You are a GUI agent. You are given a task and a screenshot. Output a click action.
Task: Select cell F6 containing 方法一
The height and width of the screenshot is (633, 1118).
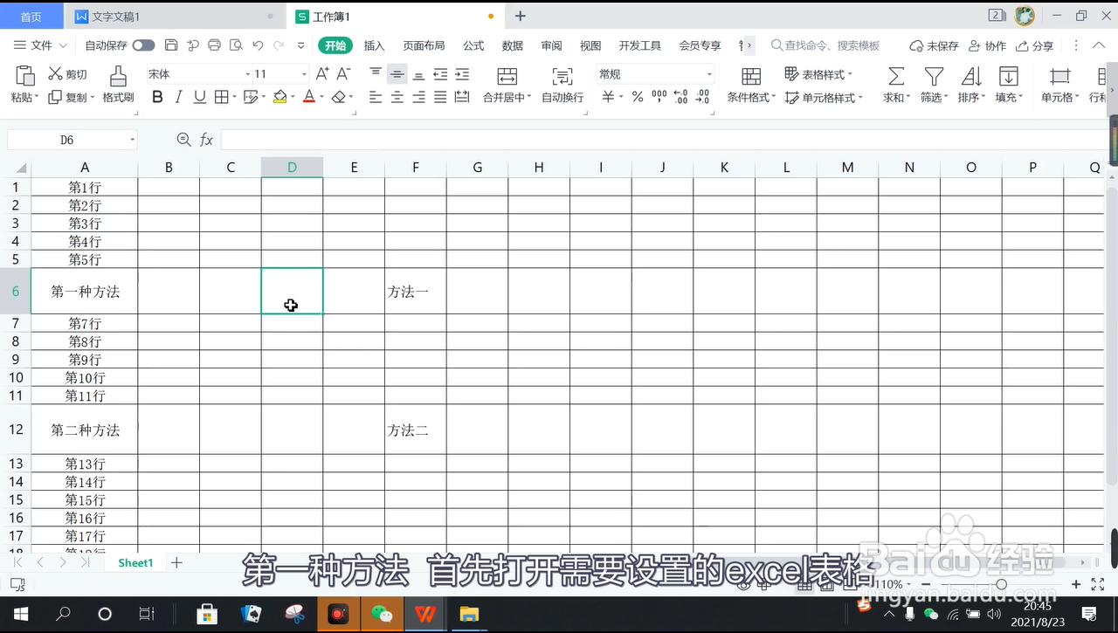coord(416,292)
